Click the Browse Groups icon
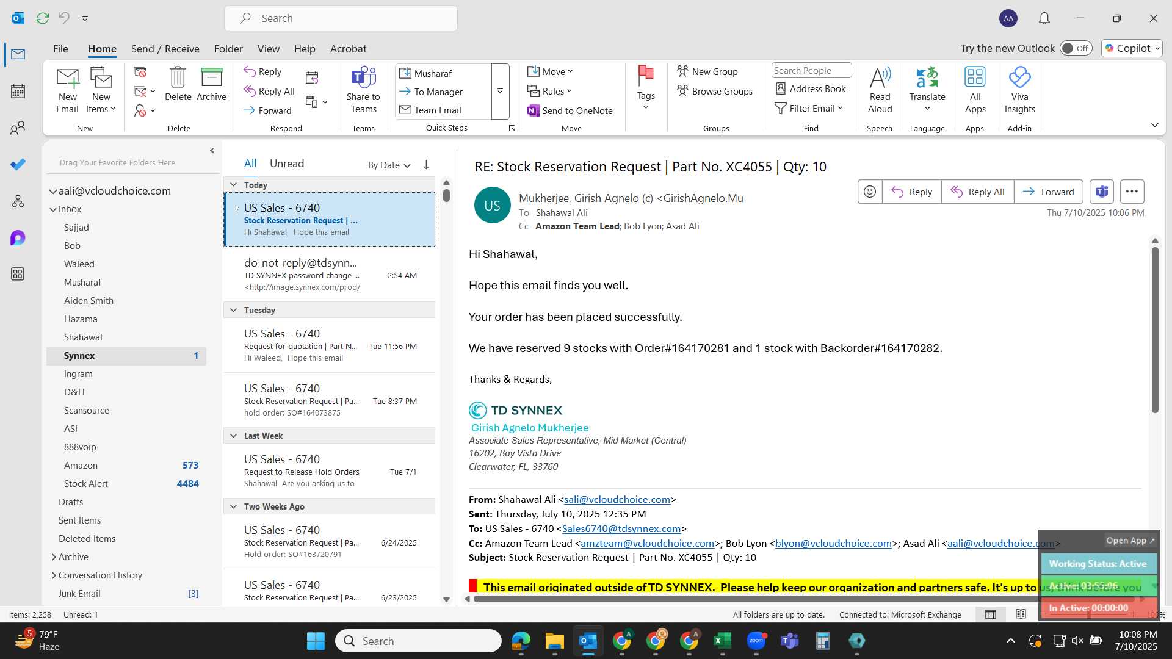This screenshot has width=1172, height=659. (x=714, y=91)
